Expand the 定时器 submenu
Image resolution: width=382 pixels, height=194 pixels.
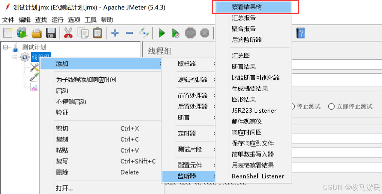189,133
